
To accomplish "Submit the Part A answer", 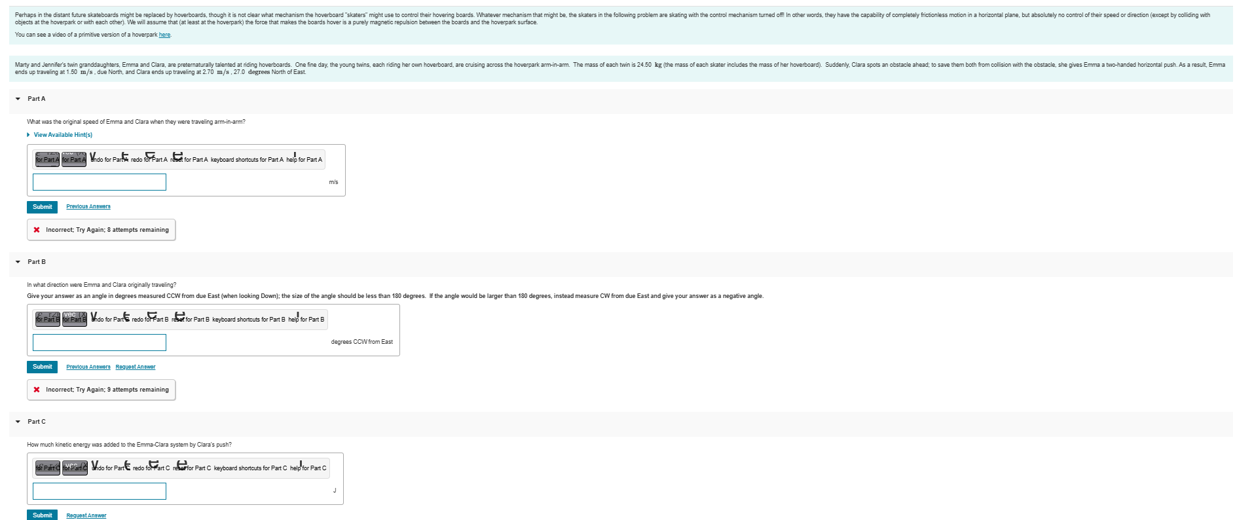I will (42, 207).
